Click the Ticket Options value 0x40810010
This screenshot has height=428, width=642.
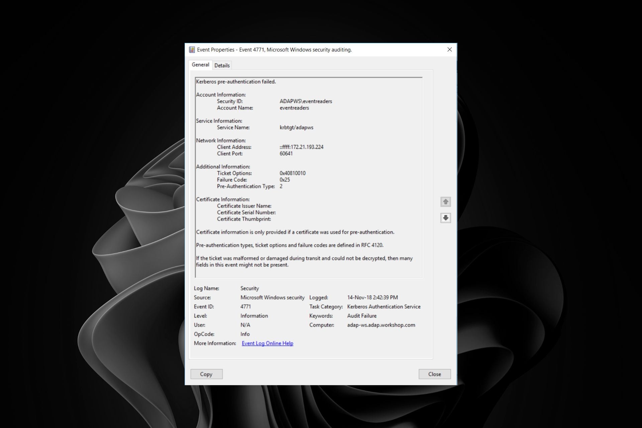292,173
